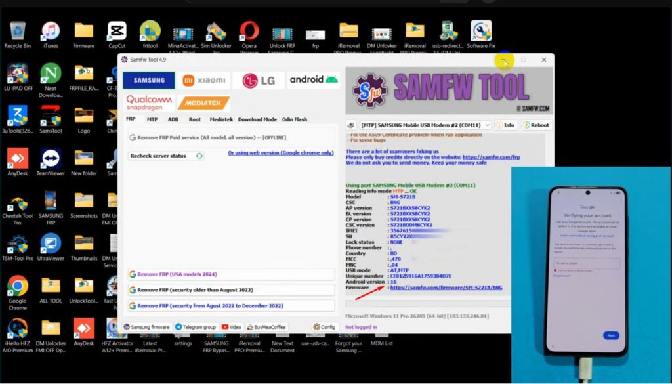Select the Xiaomi brand logo
This screenshot has height=384, width=672.
[x=204, y=80]
